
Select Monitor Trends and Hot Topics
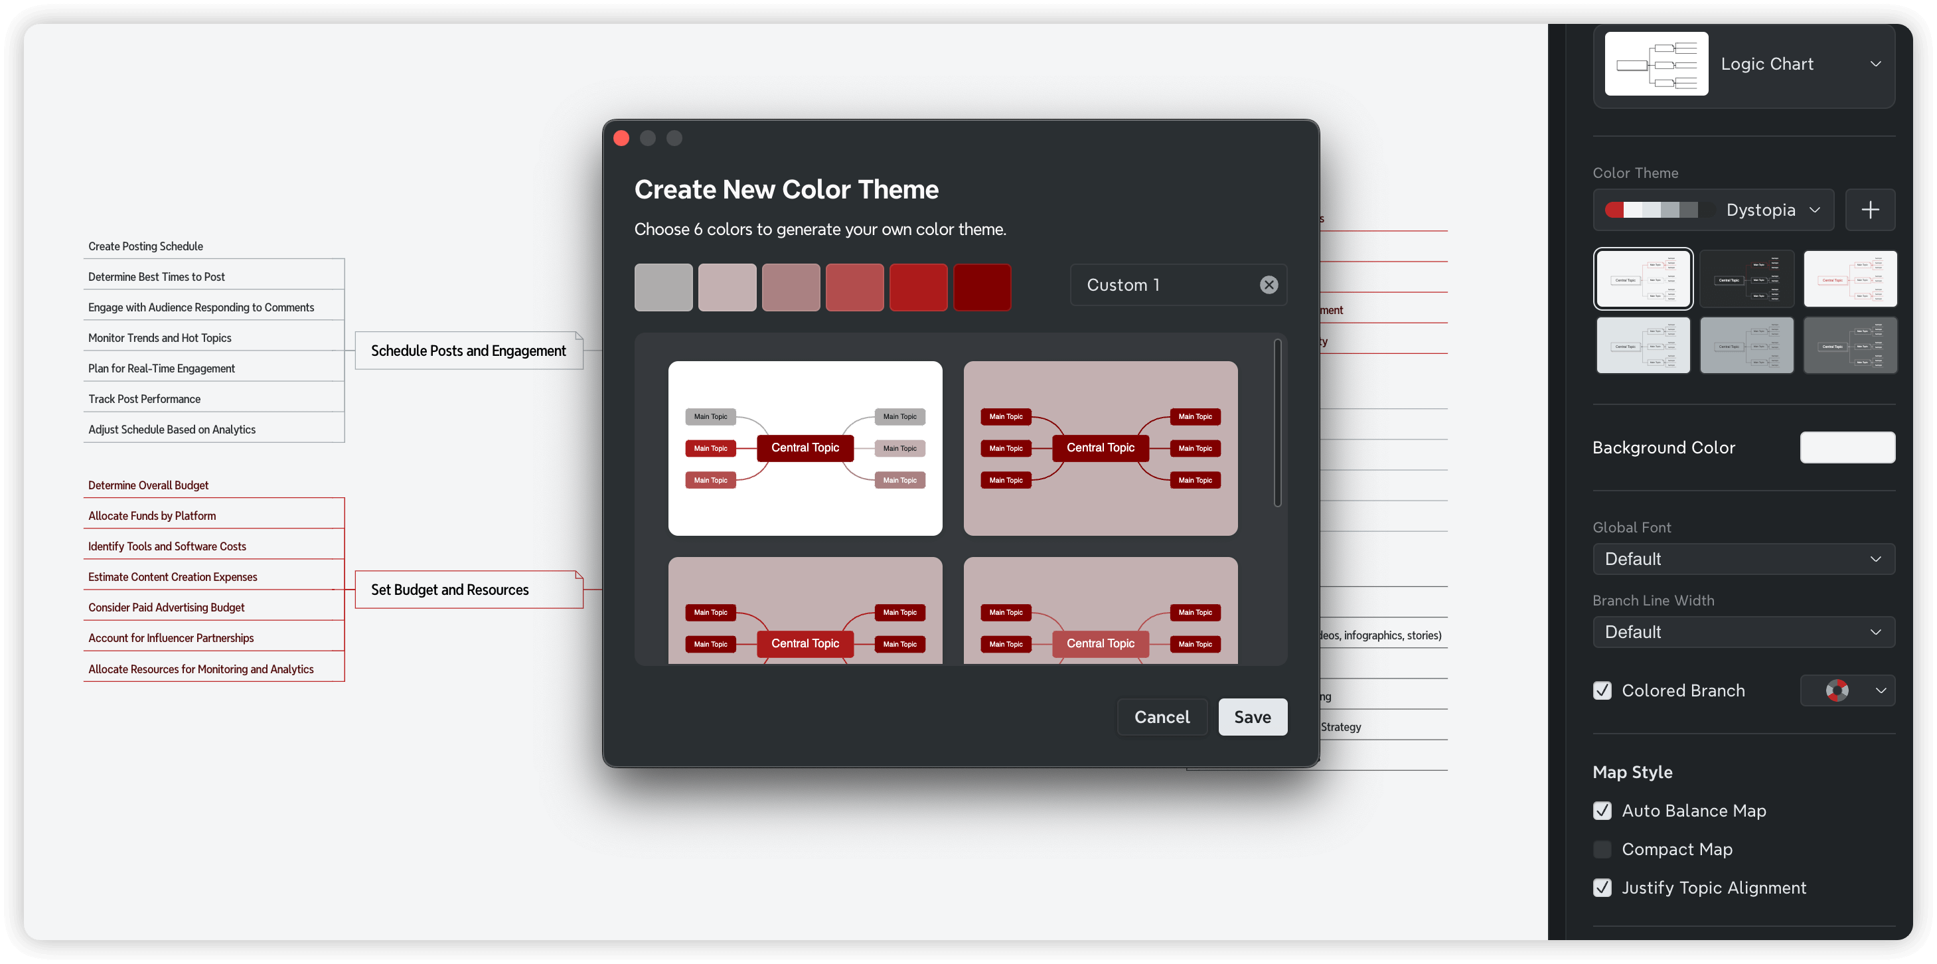(159, 338)
